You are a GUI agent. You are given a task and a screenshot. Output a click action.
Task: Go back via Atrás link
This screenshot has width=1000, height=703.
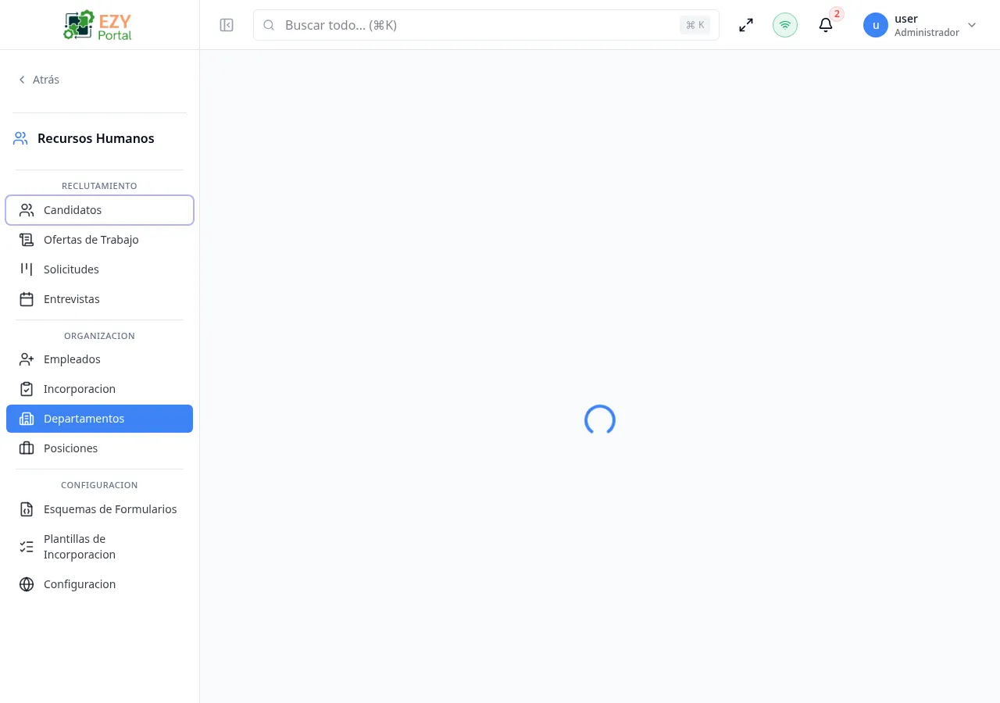[x=38, y=80]
